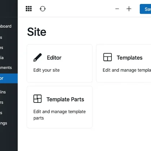Click the Template Parts grid icon
Viewport: 151px width, 151px height.
click(37, 99)
